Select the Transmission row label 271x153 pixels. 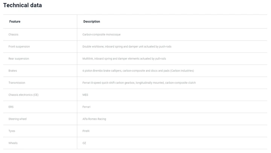pos(17,83)
